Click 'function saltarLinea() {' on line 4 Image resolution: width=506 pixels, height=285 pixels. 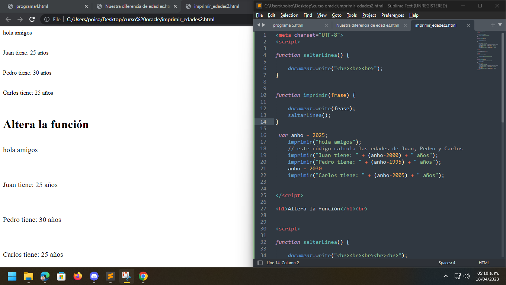pos(313,55)
